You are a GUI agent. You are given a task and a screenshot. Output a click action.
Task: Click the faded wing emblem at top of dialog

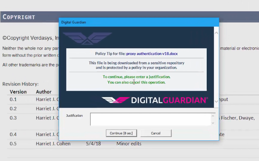pos(87,38)
